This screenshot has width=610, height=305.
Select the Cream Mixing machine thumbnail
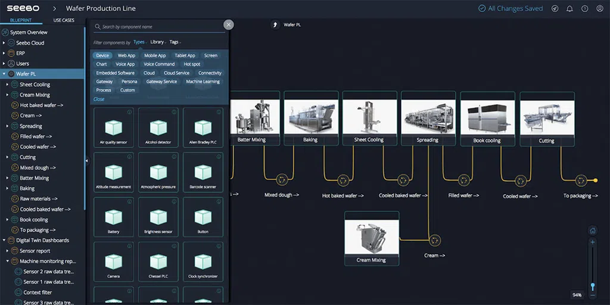(x=372, y=237)
